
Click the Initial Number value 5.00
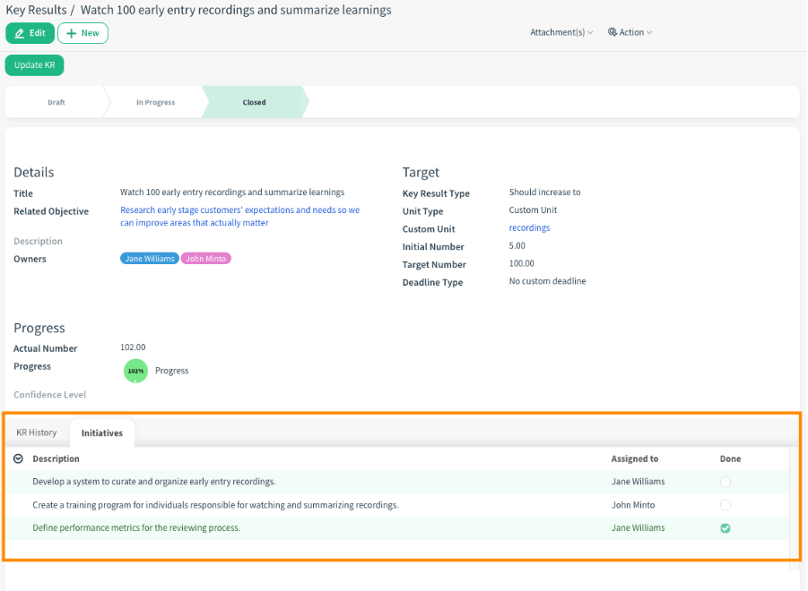pos(517,246)
